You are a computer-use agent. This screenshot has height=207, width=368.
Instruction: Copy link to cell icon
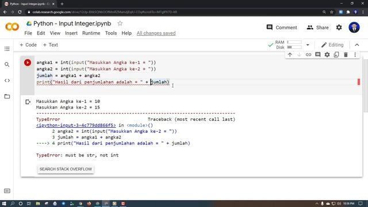(x=308, y=55)
